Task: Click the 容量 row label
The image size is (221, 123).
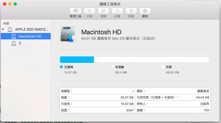Action: pyautogui.click(x=65, y=98)
